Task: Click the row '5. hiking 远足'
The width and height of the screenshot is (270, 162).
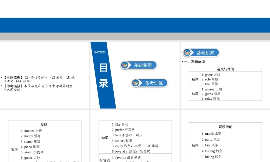Action: click(212, 157)
